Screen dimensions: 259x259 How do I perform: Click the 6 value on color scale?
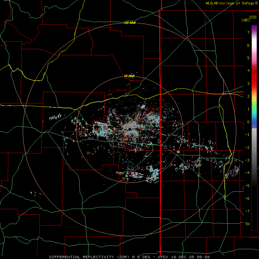pos(248,45)
